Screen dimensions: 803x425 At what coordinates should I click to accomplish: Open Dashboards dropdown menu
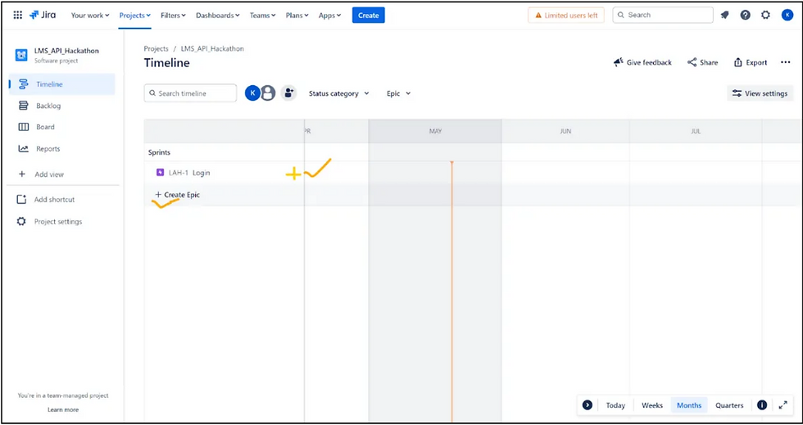pos(218,16)
